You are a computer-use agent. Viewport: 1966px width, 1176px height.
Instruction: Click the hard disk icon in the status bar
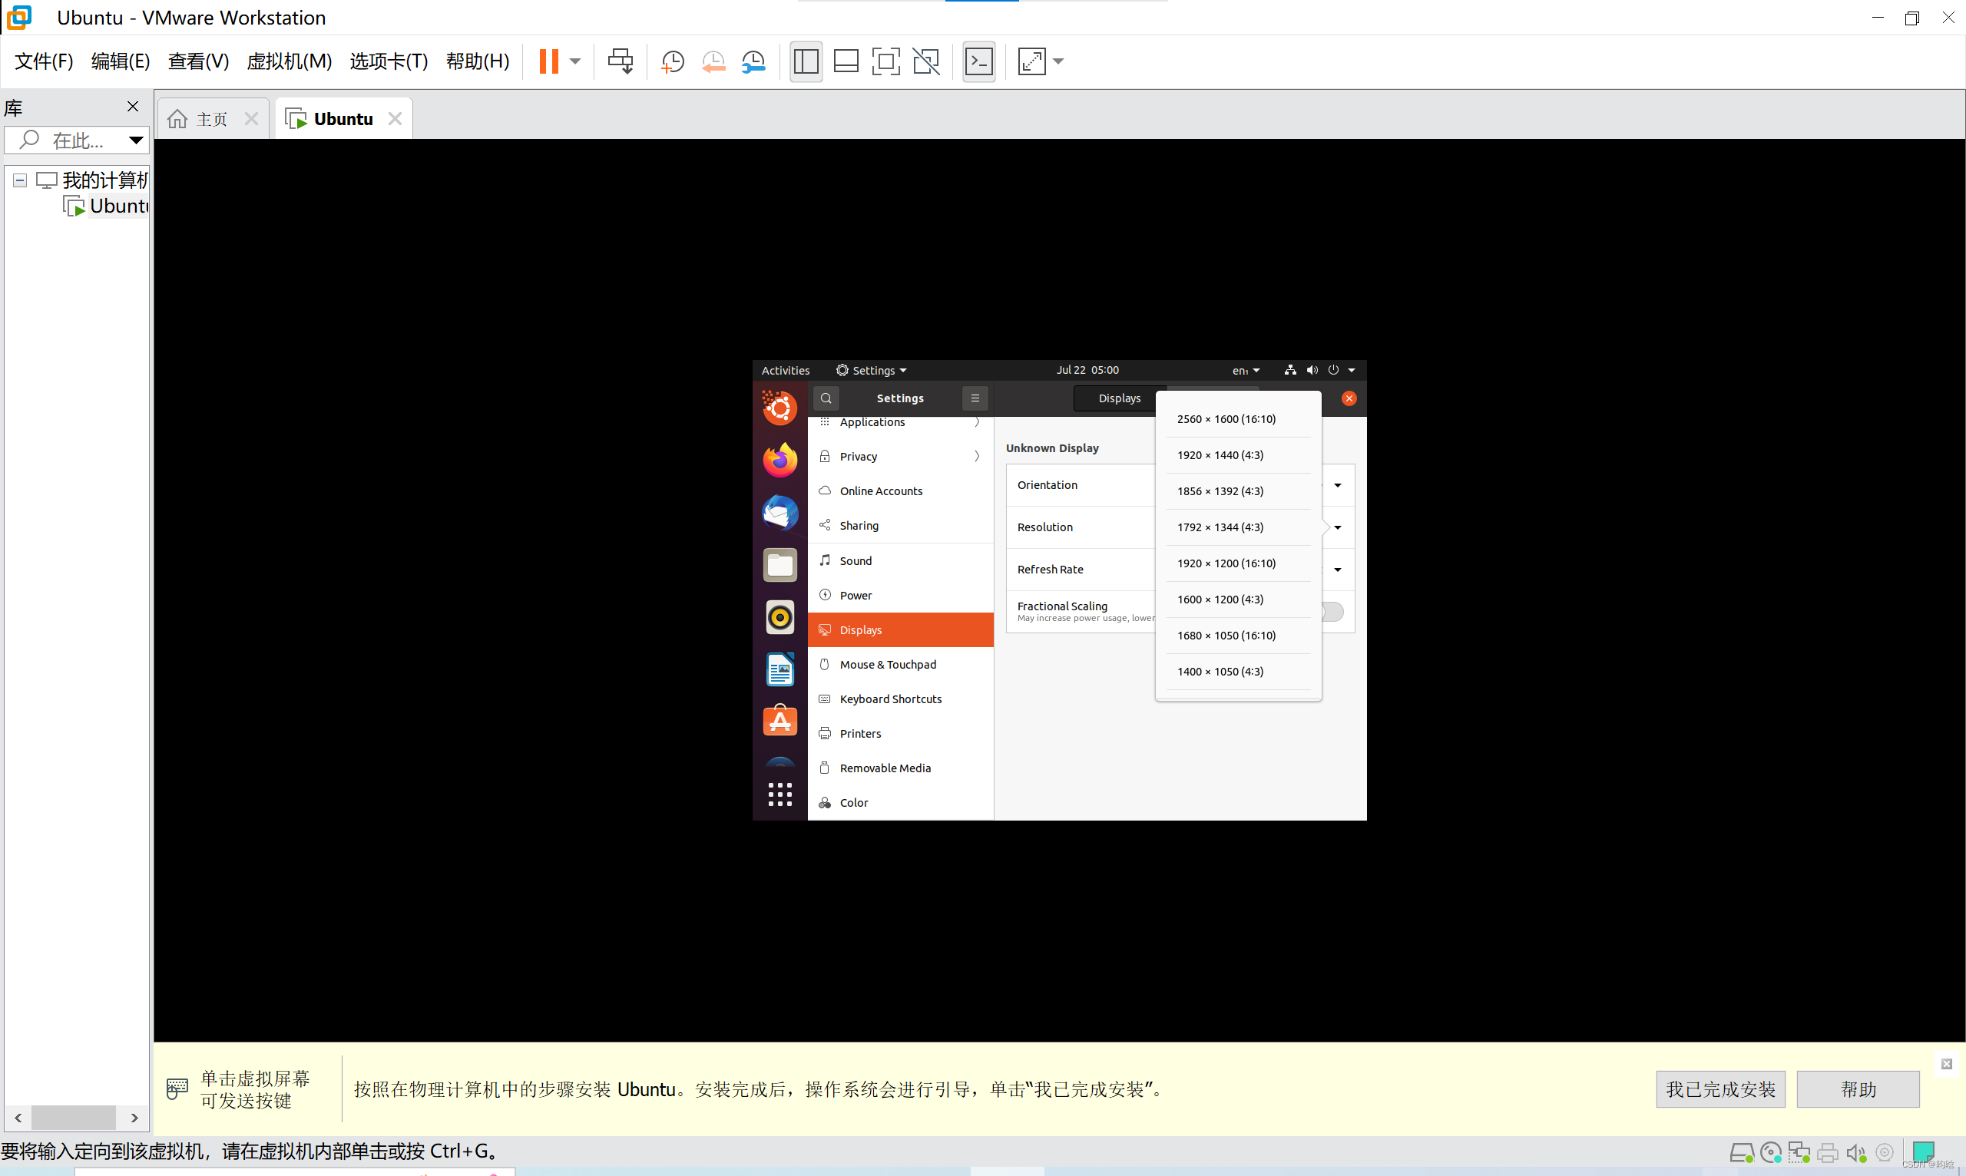click(x=1743, y=1153)
